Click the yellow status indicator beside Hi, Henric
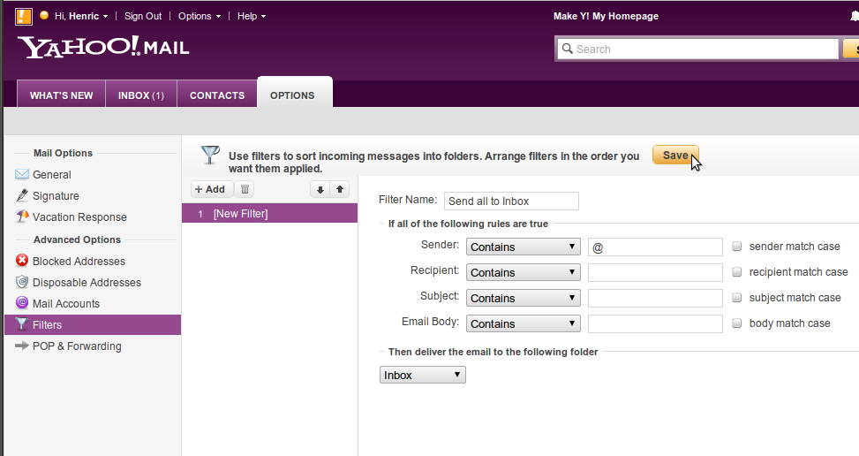Viewport: 859px width, 456px height. [44, 15]
